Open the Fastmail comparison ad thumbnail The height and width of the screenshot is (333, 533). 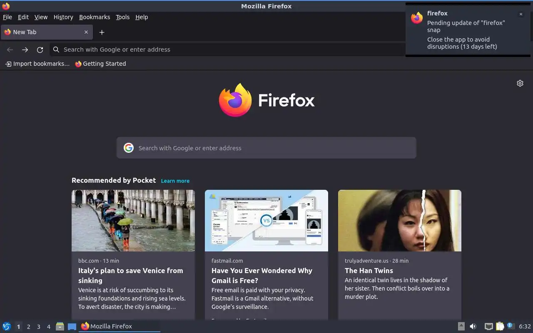coord(266,221)
